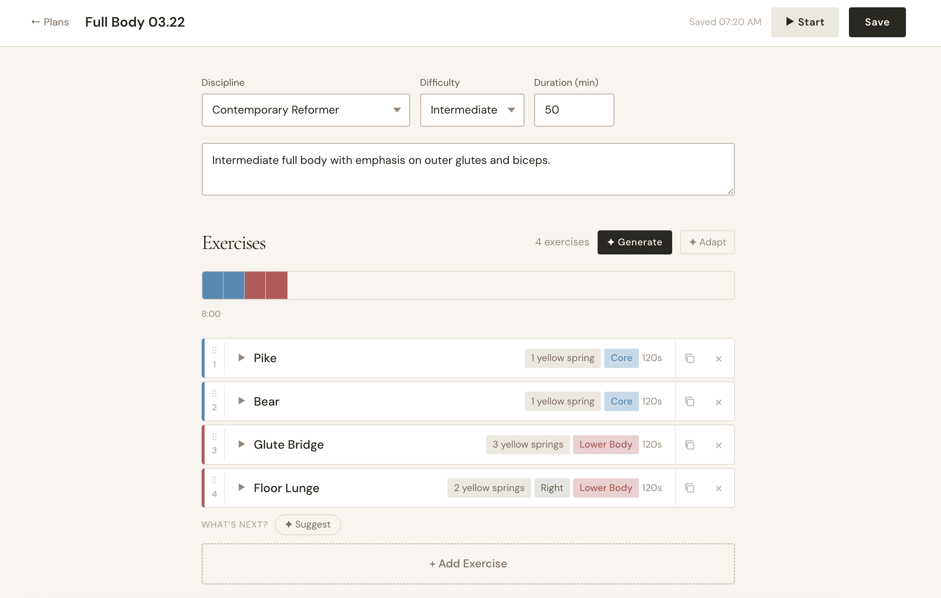941x598 pixels.
Task: Duplicate the Floor Lunge exercise
Action: point(690,488)
